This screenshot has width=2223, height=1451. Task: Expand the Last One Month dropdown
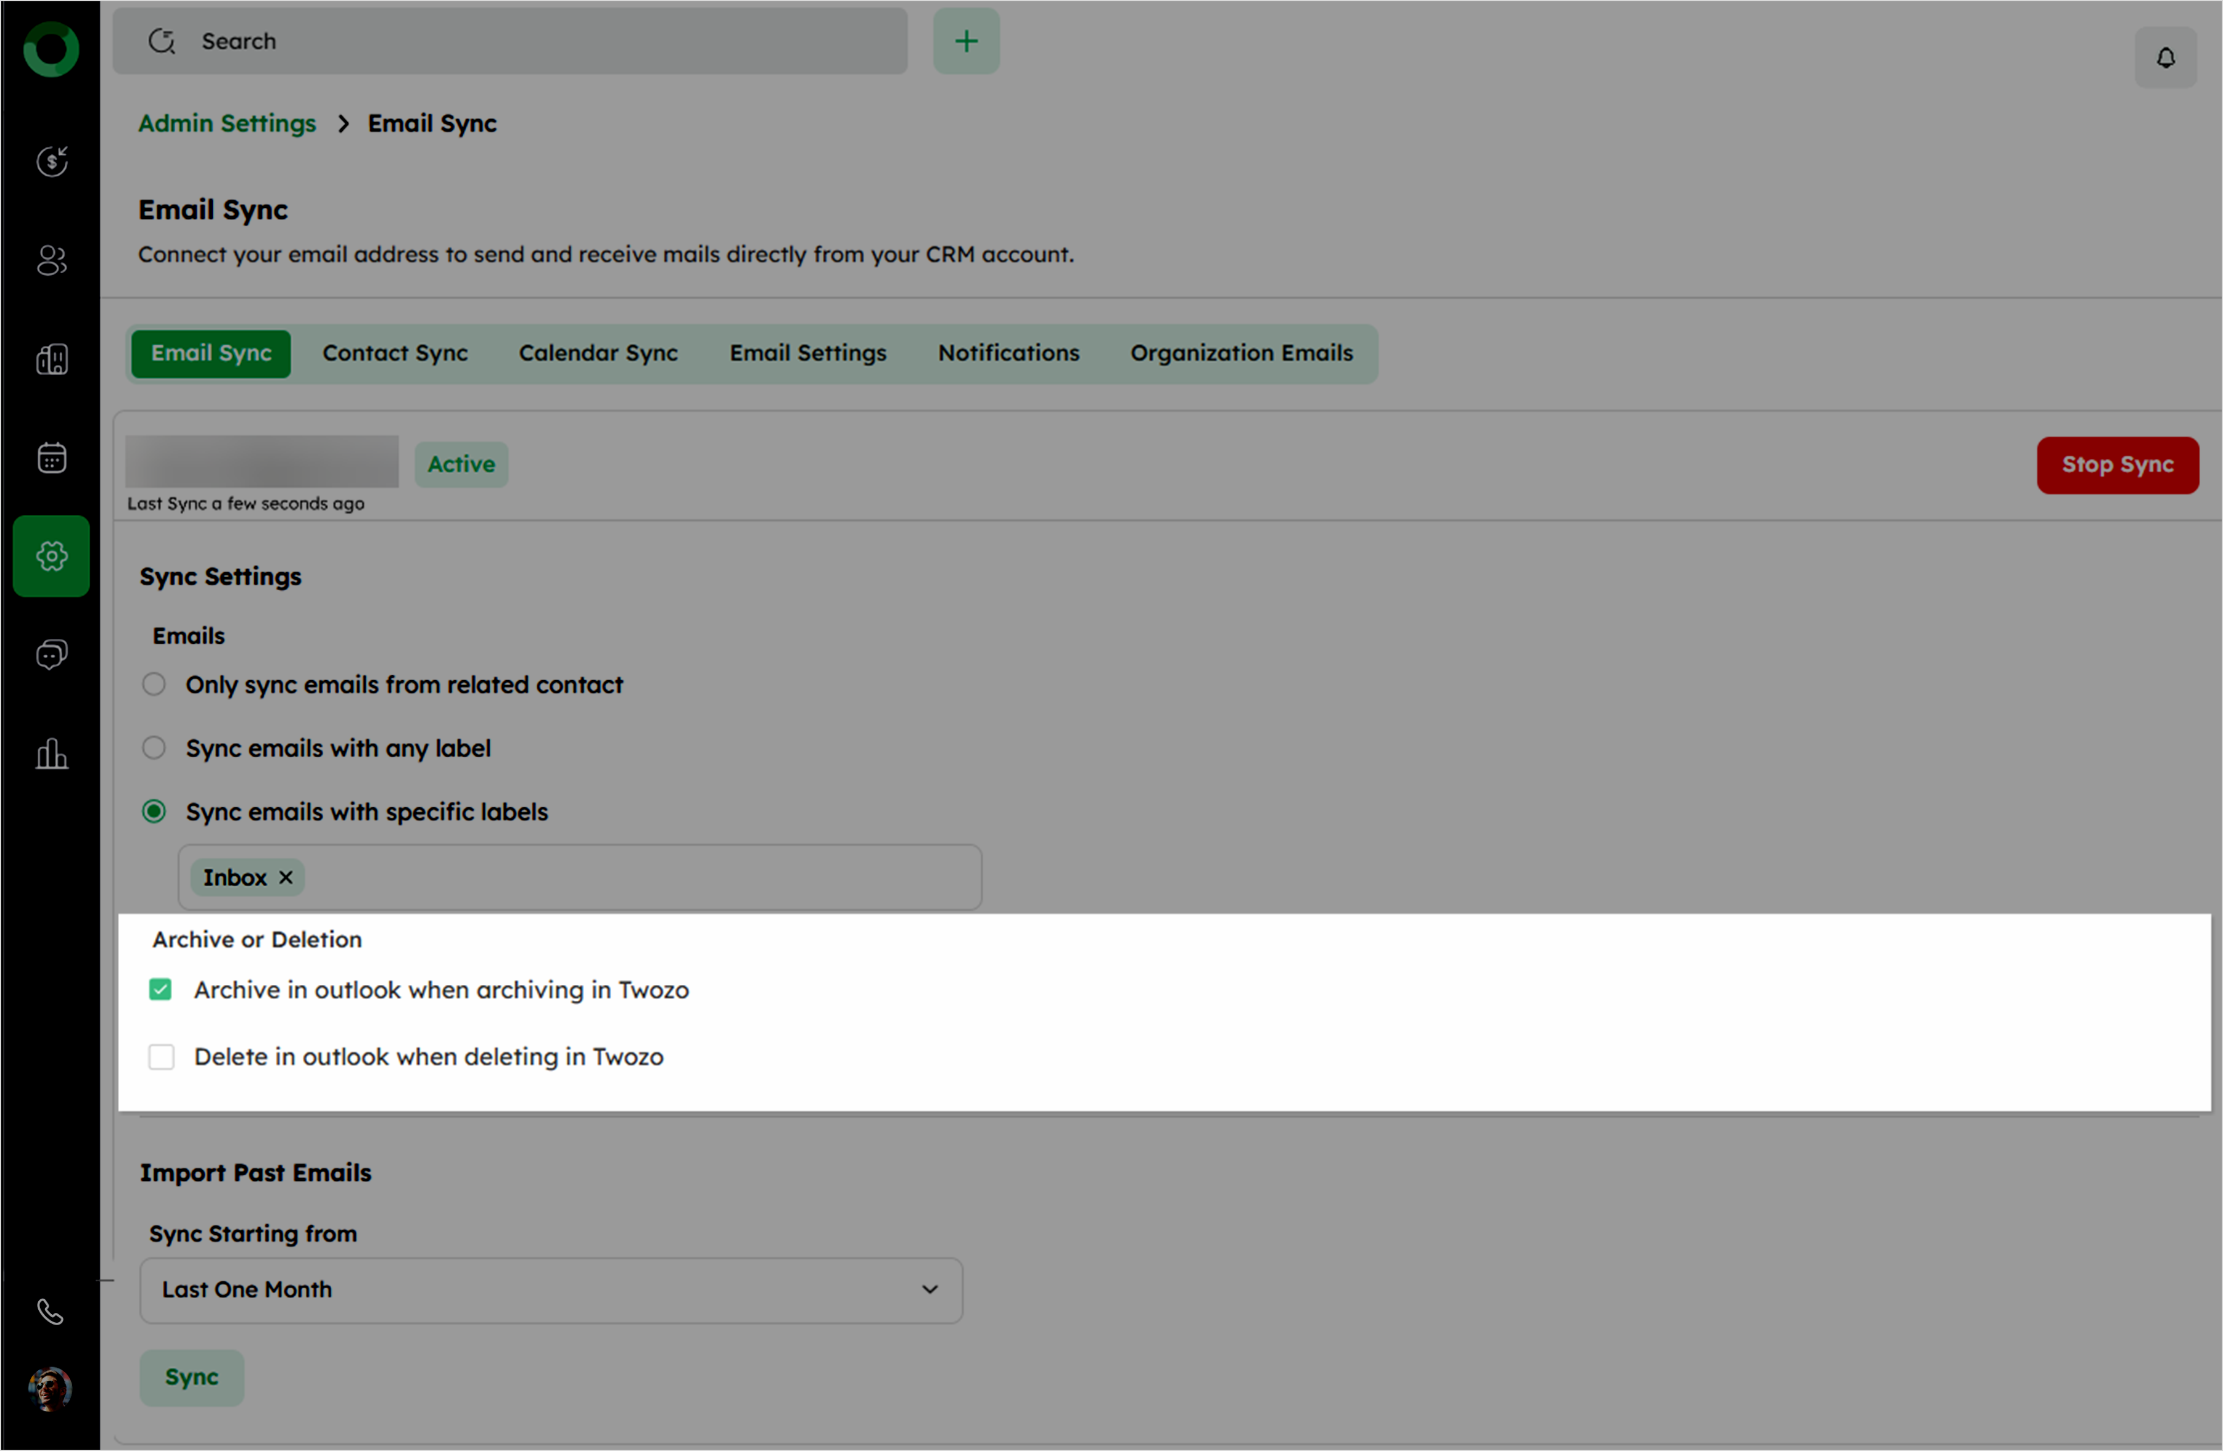(x=551, y=1289)
